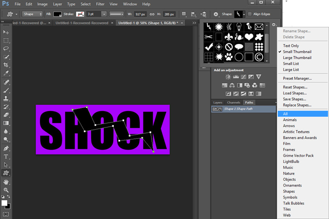The image size is (329, 219).
Task: Select Large Thumbnail view option
Action: pos(297,58)
